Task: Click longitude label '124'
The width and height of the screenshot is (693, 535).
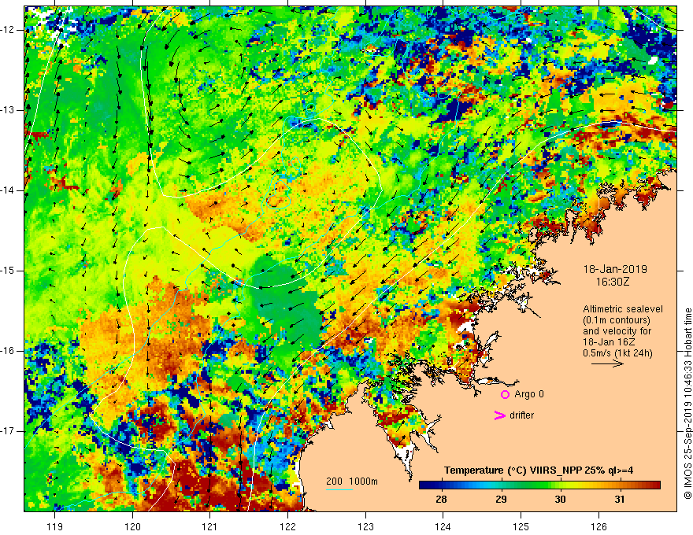Action: (443, 526)
